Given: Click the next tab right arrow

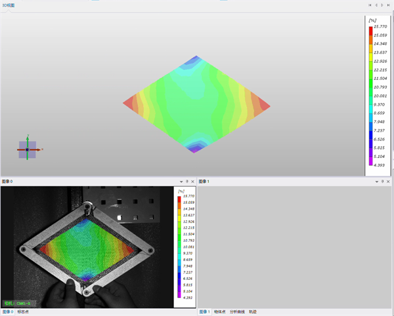Looking at the screenshot, I should coord(382,5).
